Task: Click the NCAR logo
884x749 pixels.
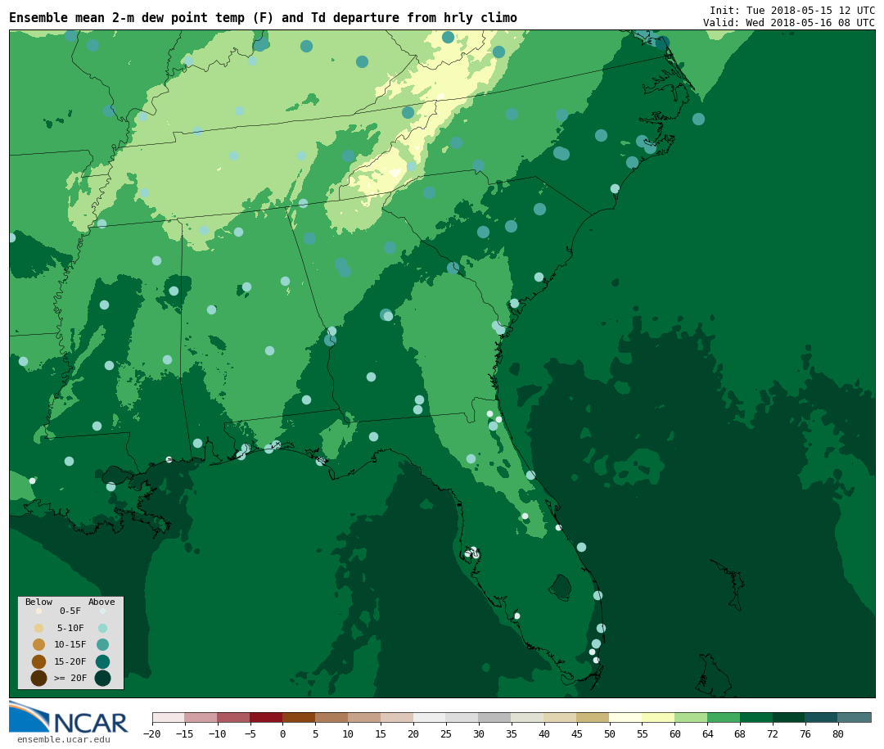Action: point(68,717)
